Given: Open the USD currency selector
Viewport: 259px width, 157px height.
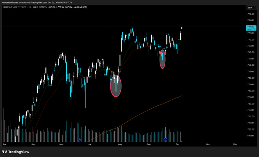Looking at the screenshot, I should click(x=251, y=8).
